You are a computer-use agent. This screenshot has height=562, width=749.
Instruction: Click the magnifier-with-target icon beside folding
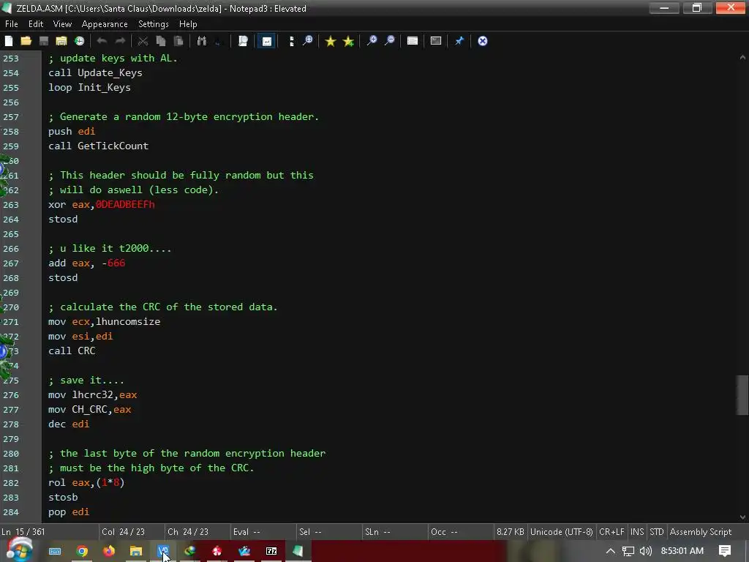(x=308, y=41)
